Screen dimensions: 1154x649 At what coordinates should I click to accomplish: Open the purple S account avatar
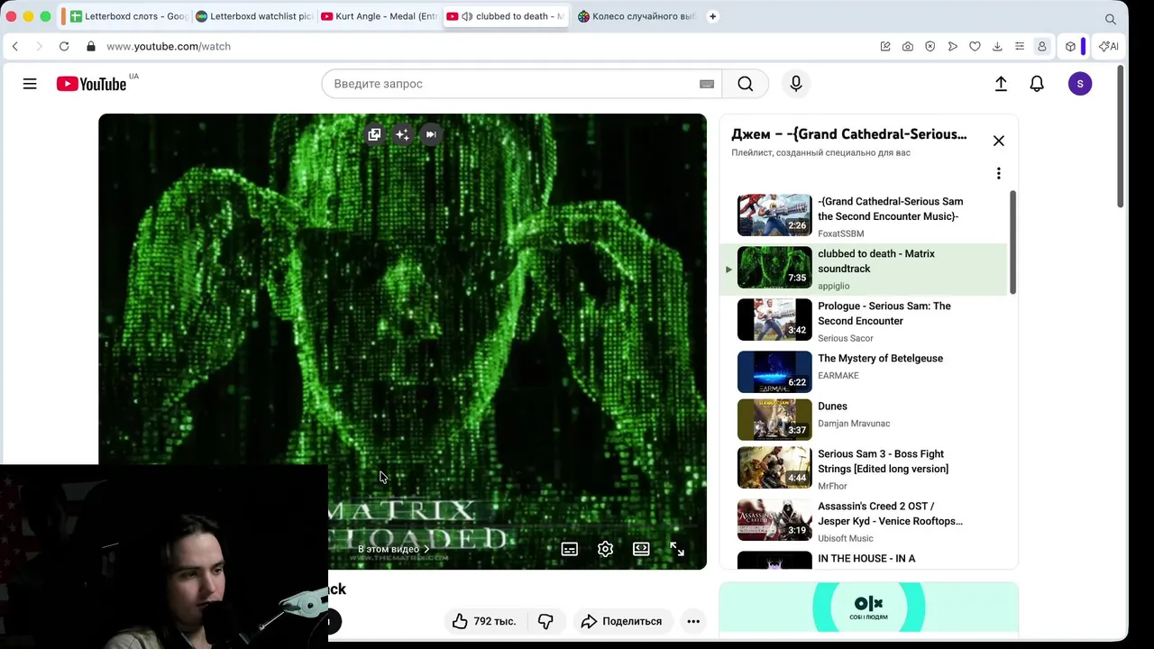point(1080,84)
